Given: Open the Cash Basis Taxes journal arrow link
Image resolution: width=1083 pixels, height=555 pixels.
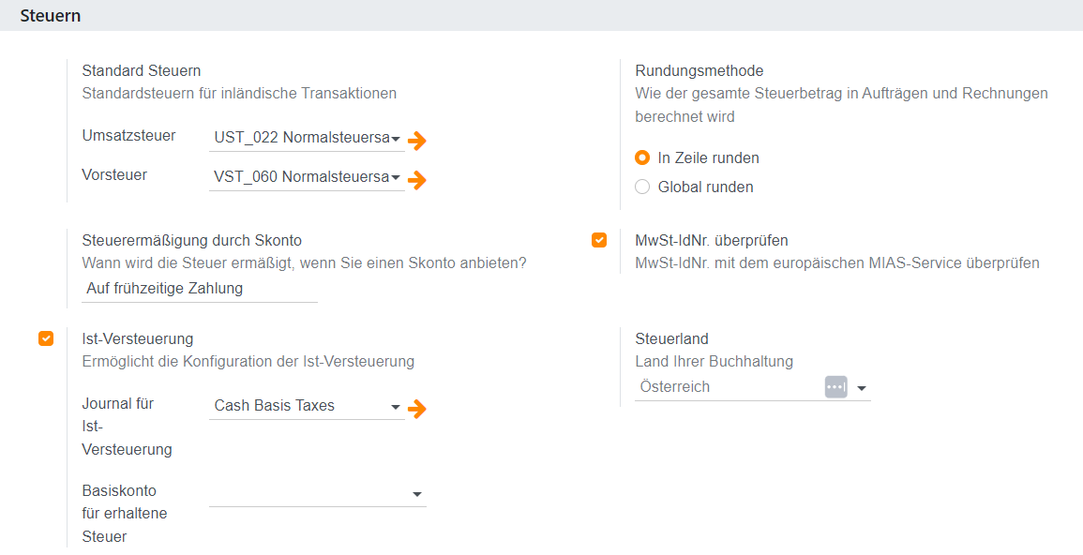Looking at the screenshot, I should pyautogui.click(x=417, y=409).
